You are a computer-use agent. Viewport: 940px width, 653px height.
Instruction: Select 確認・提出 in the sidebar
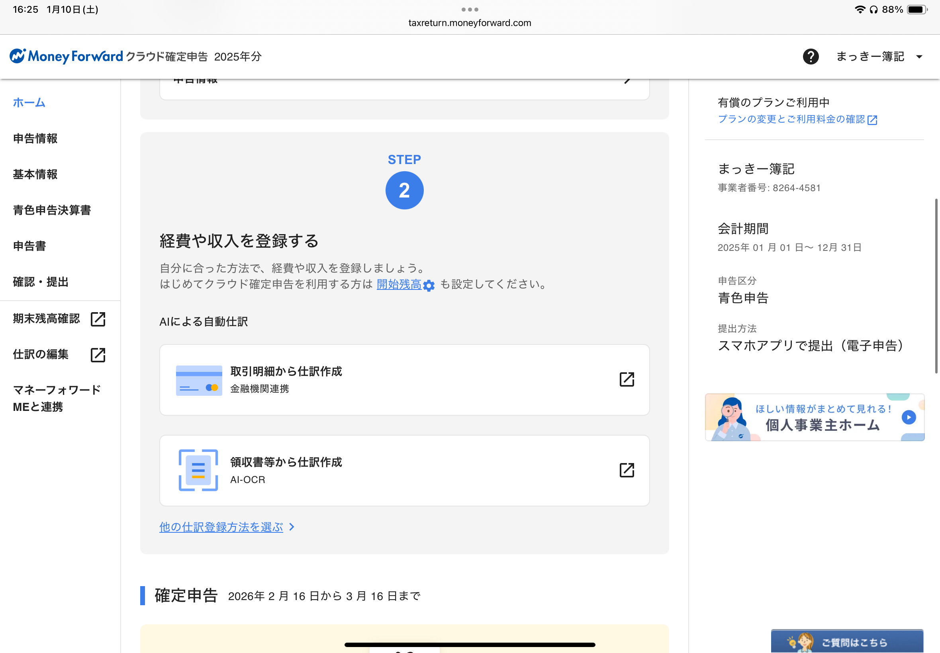(41, 282)
